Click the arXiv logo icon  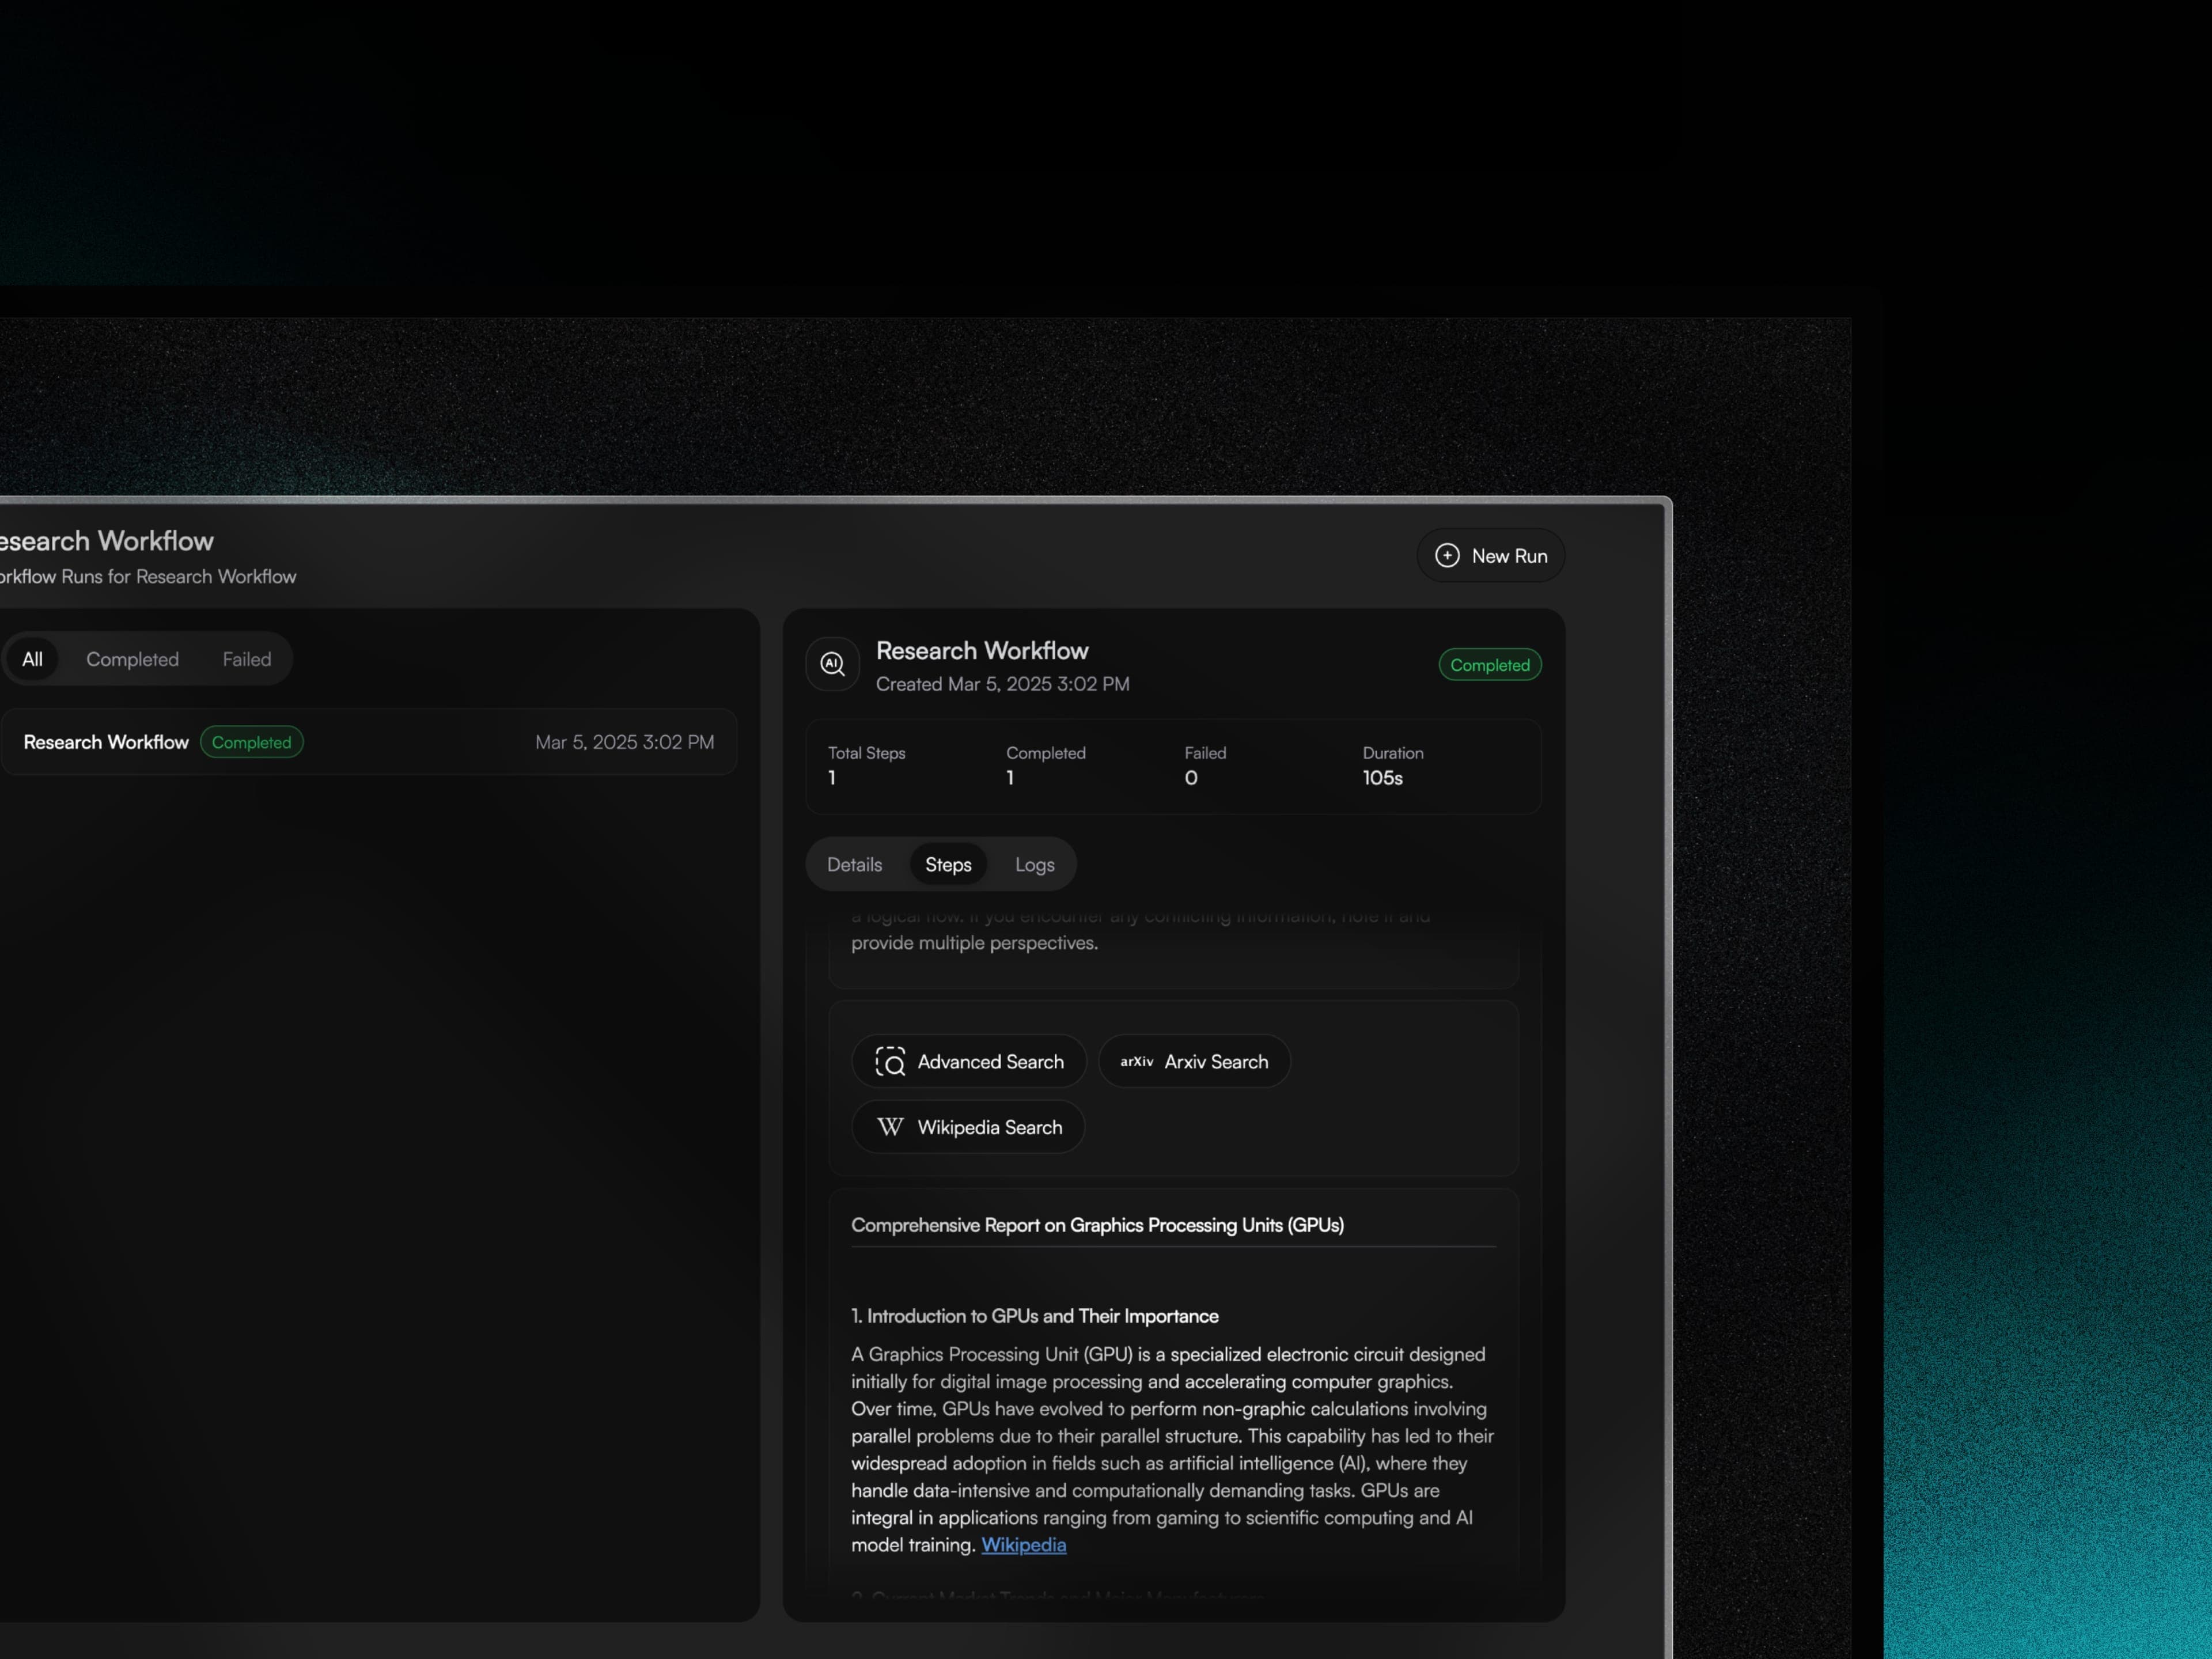point(1137,1062)
